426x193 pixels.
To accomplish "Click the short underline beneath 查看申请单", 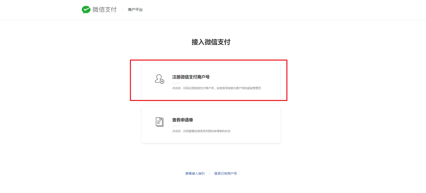I will [176, 126].
